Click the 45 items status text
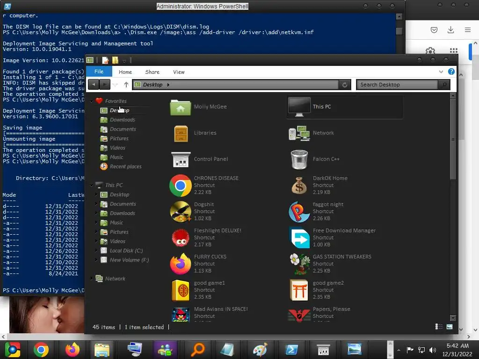 coord(103,327)
